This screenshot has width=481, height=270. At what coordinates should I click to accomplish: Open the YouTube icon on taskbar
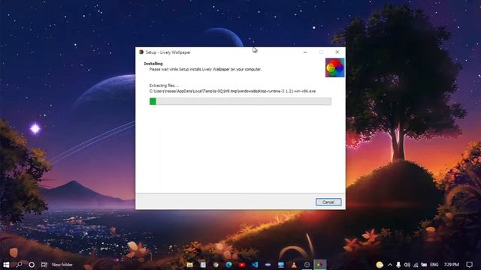(242, 265)
